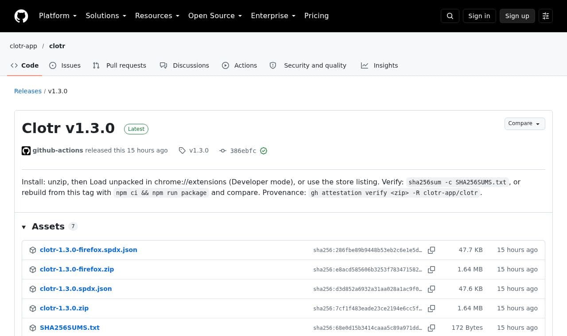Image resolution: width=567 pixels, height=336 pixels.
Task: Open the Security and quality tab
Action: (x=308, y=65)
